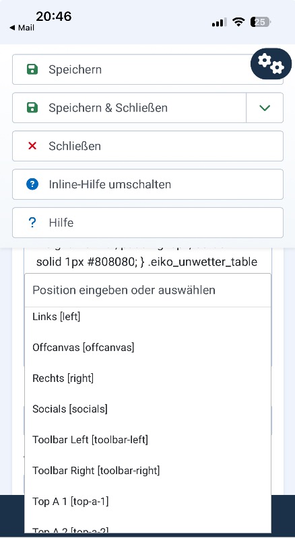Choose Toolbar Right [toolbar-right]
This screenshot has height=538, width=295.
pyautogui.click(x=148, y=471)
